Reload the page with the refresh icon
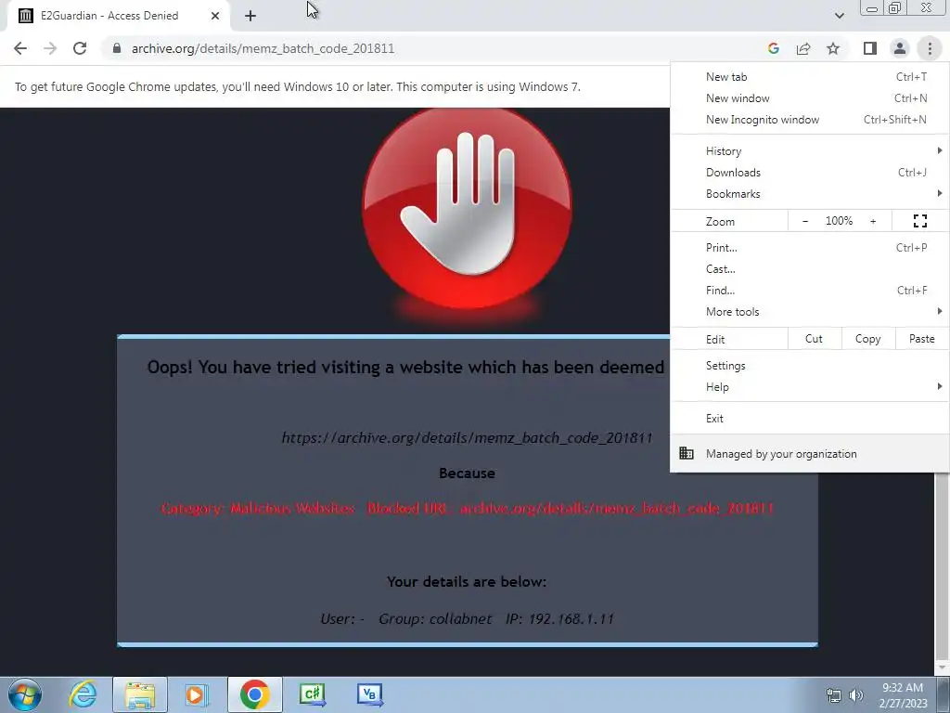Screen dimensions: 950x713 pos(80,48)
